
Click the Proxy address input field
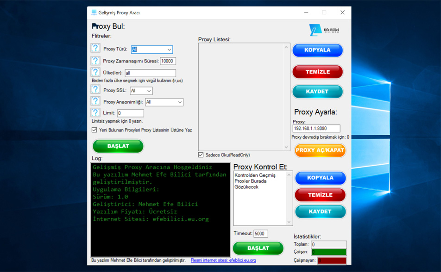[x=316, y=129]
